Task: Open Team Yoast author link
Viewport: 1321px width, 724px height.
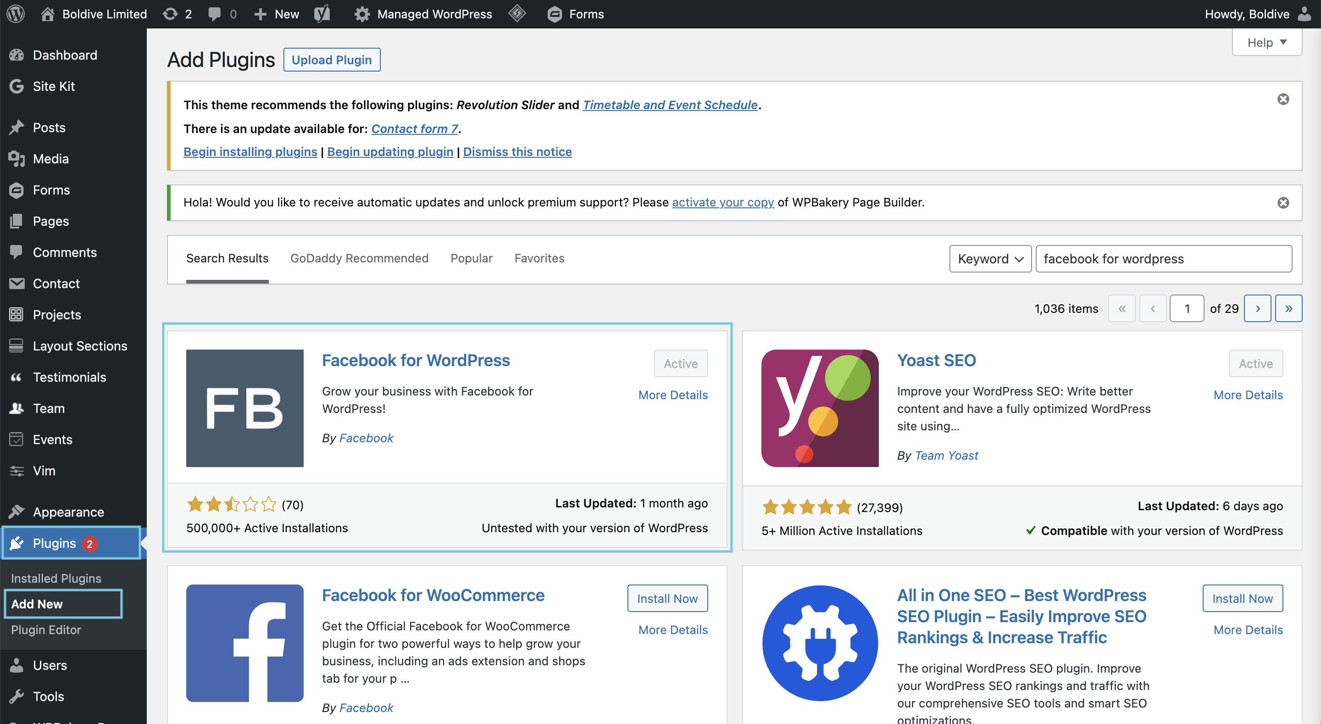Action: 946,455
